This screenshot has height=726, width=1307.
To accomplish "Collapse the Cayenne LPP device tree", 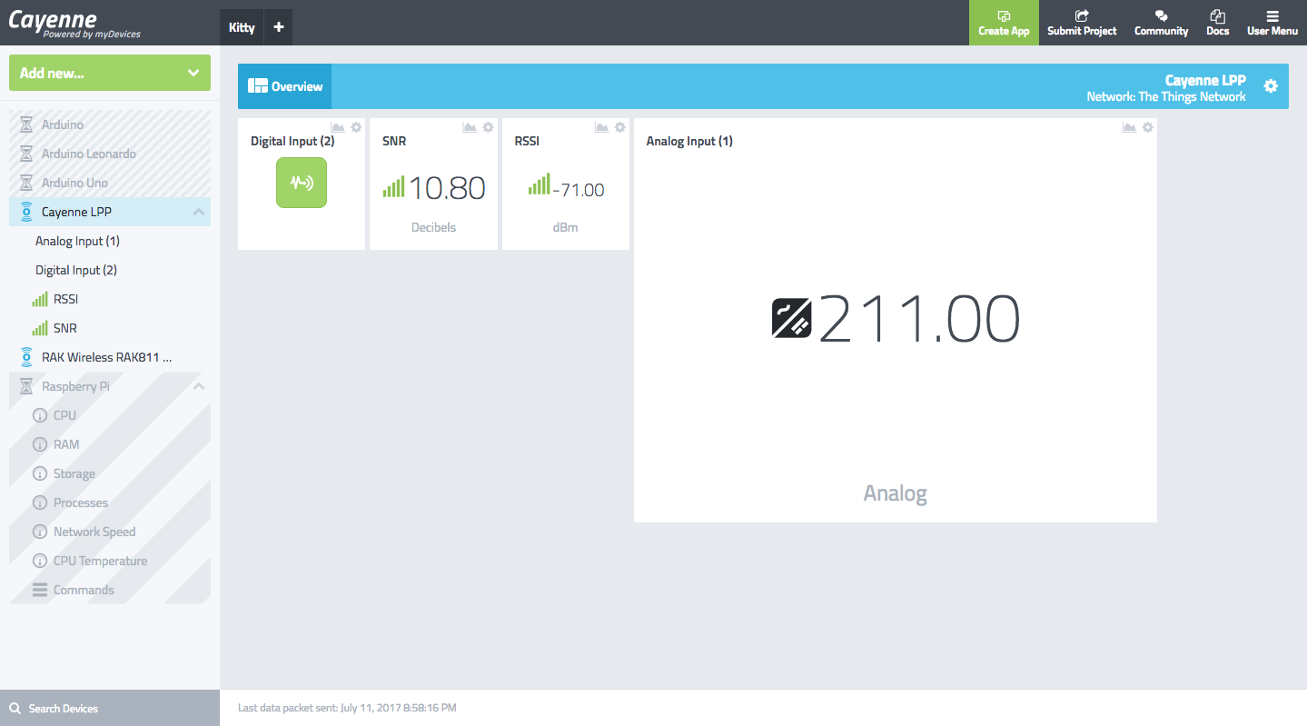I will (x=199, y=212).
